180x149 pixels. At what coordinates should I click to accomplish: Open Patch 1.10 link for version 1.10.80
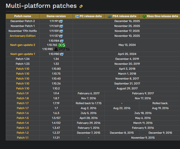point(22,69)
